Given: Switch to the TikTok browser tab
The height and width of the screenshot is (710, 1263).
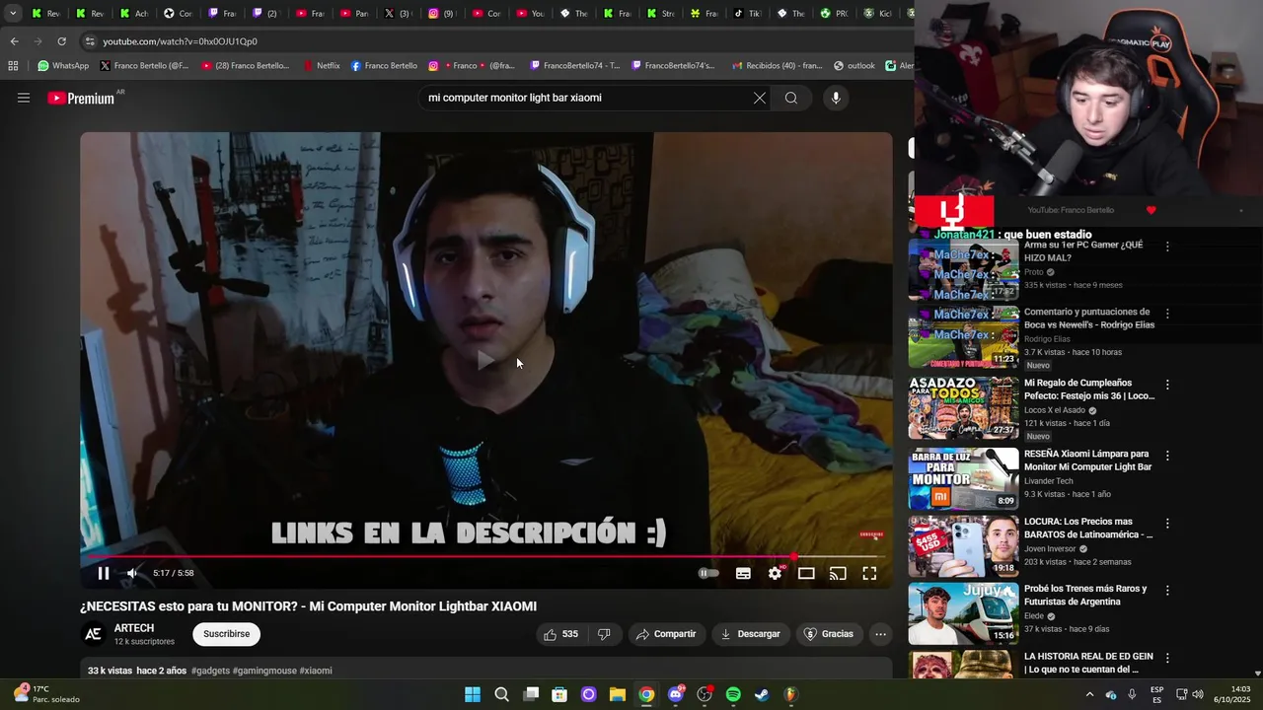Looking at the screenshot, I should (747, 14).
